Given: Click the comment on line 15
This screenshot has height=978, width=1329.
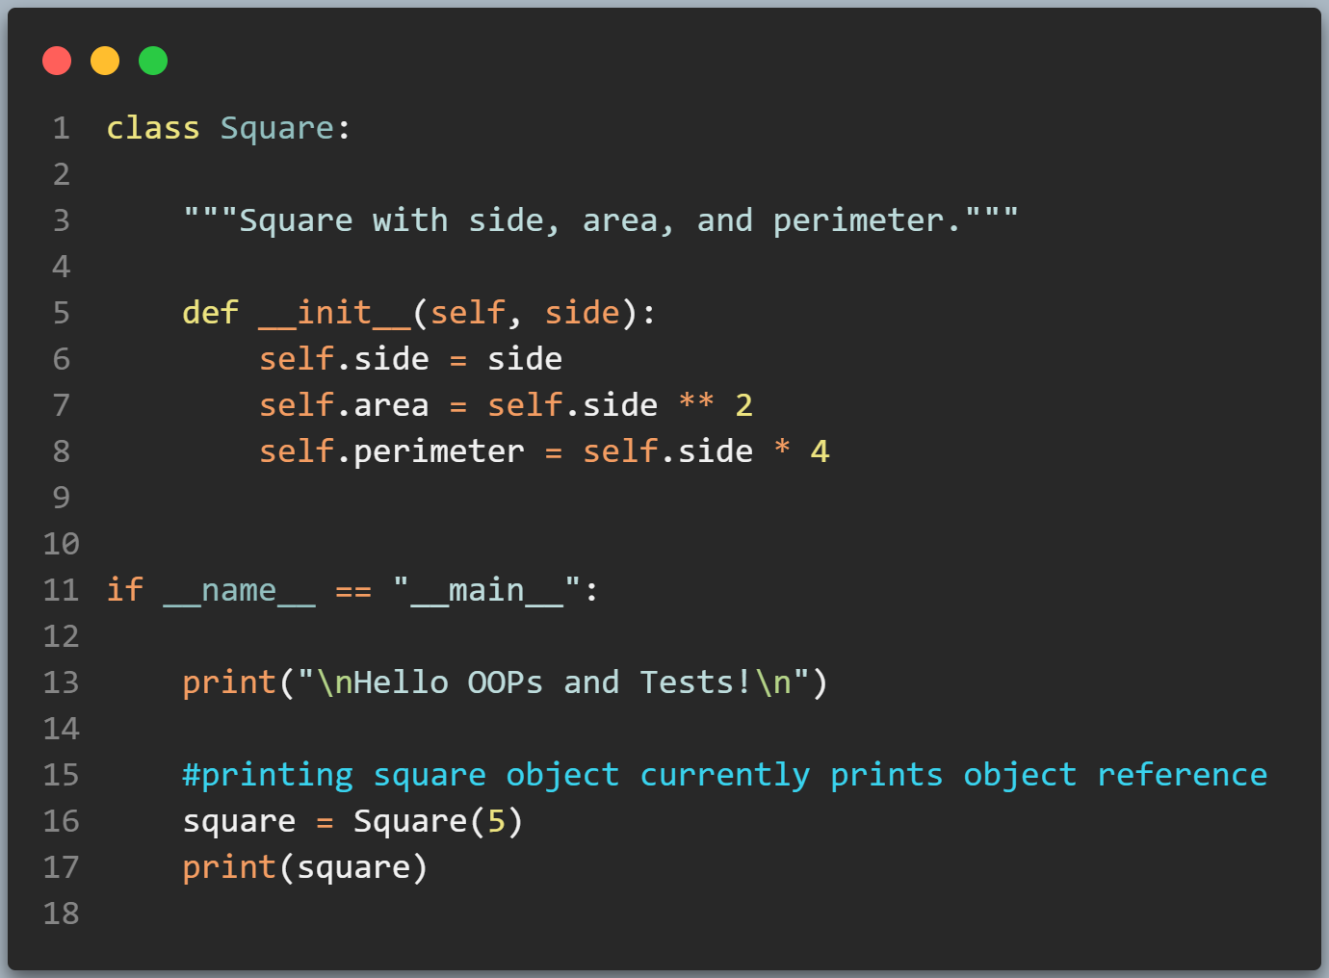Looking at the screenshot, I should (x=725, y=776).
